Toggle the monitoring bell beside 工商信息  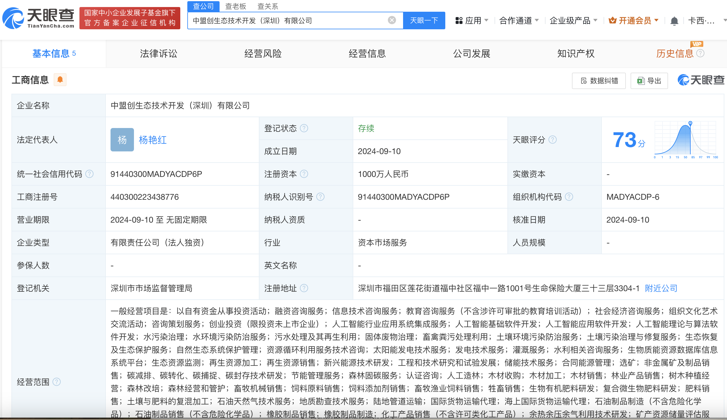(x=60, y=79)
